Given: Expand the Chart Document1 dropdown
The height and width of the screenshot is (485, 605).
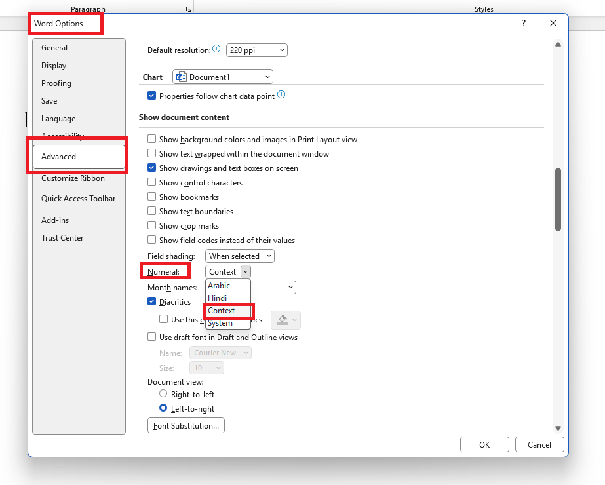Looking at the screenshot, I should (x=223, y=77).
